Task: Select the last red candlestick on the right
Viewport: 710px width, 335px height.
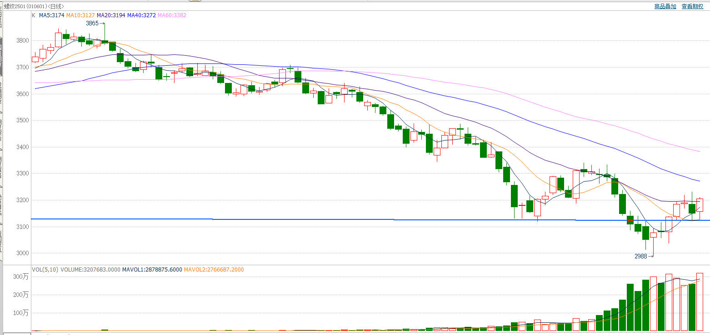Action: click(x=700, y=205)
